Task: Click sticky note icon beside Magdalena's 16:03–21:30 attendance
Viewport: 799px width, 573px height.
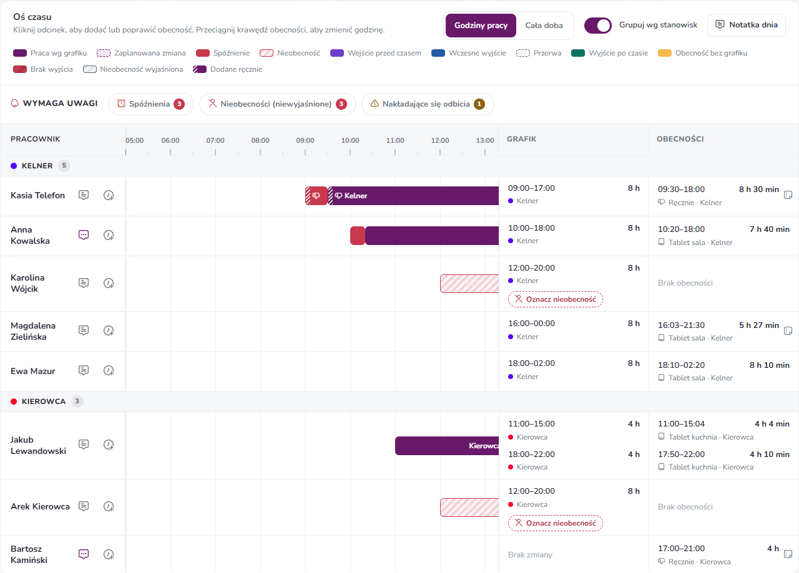Action: 788,330
